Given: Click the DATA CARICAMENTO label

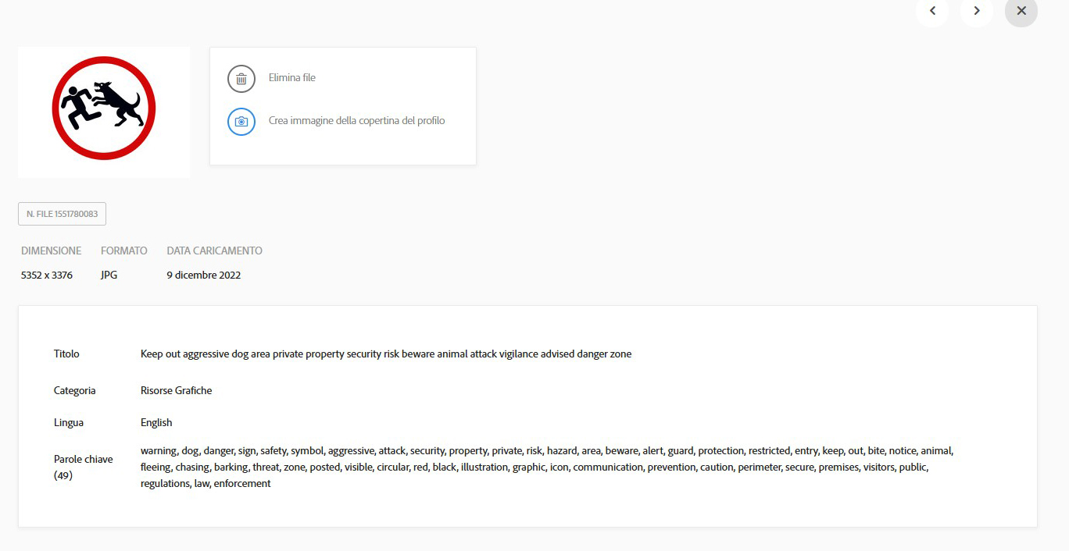Looking at the screenshot, I should click(x=214, y=251).
